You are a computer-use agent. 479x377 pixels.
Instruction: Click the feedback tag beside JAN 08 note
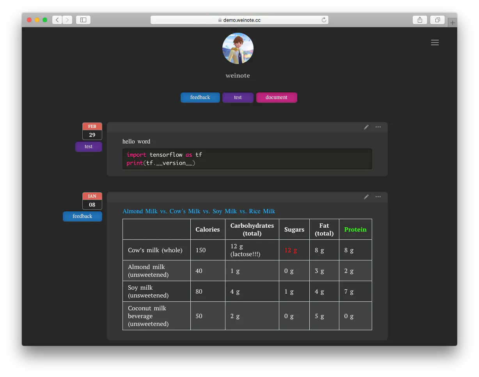(82, 216)
